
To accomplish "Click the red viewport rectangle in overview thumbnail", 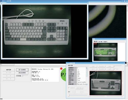I will [x=95, y=44].
